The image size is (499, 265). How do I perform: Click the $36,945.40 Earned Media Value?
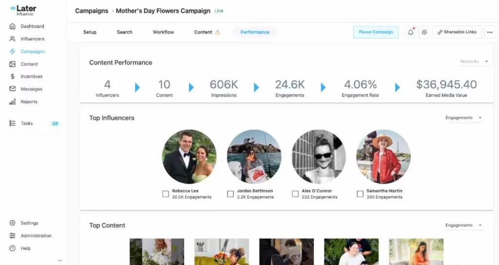[x=446, y=84]
